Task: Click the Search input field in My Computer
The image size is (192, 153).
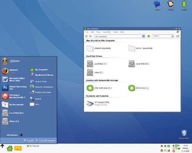Action: (162, 36)
